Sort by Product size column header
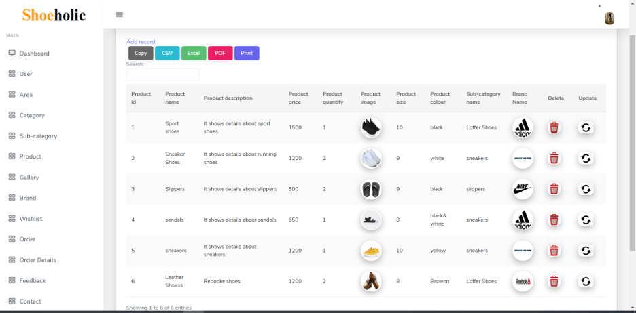 tap(406, 98)
